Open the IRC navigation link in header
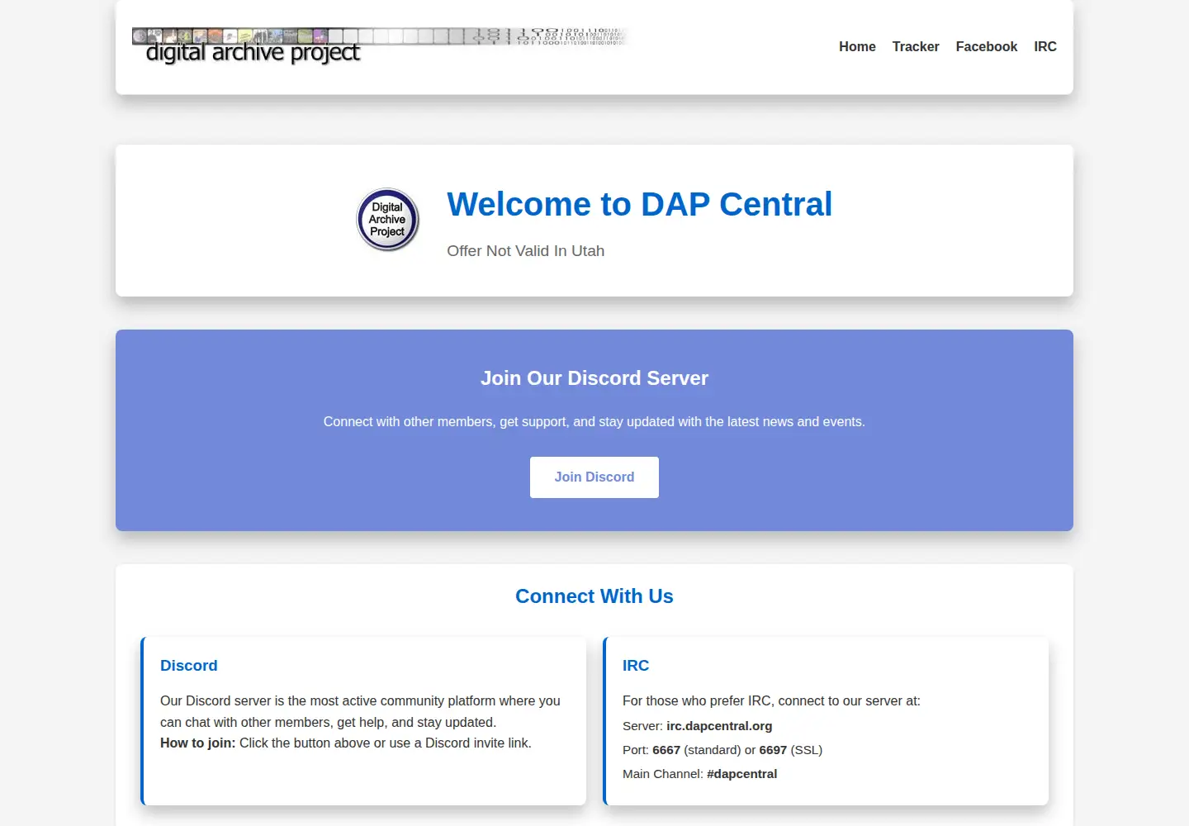This screenshot has height=826, width=1189. [1045, 47]
